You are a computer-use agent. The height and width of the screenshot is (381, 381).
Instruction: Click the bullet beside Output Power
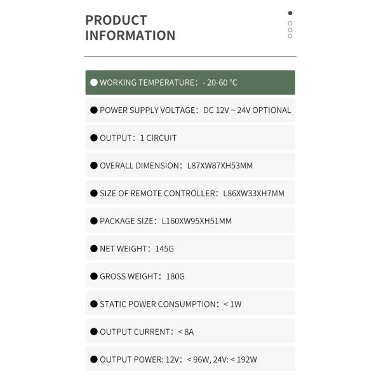pos(94,359)
